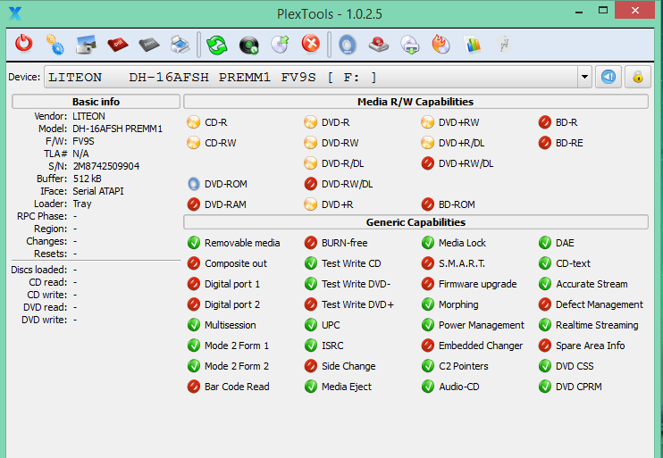
Task: Click the DAE green check icon
Action: [x=545, y=243]
